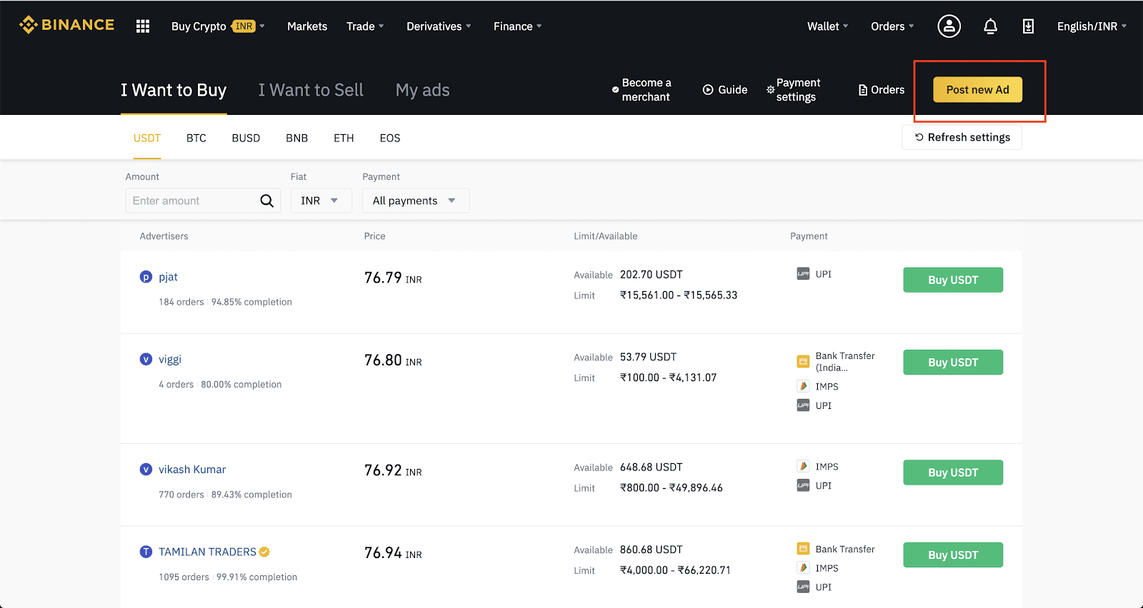
Task: Click the Payment settings gear icon
Action: pos(770,90)
